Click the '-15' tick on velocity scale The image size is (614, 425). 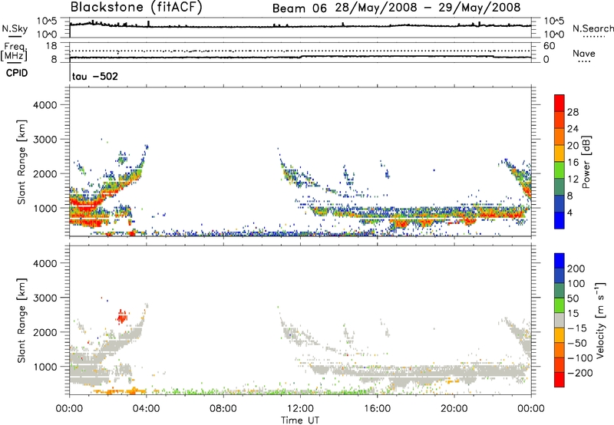tap(577, 328)
